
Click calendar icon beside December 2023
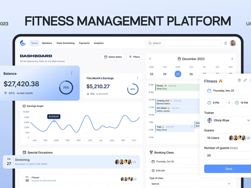pyautogui.click(x=179, y=59)
